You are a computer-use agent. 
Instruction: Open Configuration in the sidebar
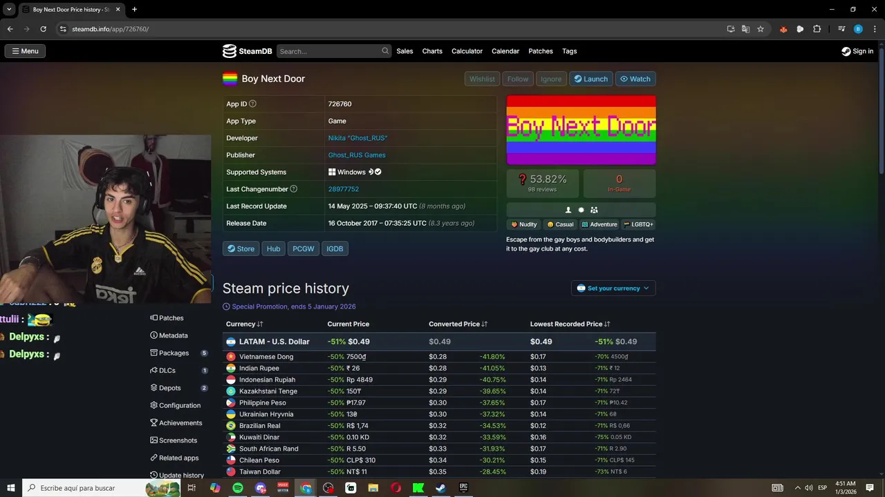point(175,405)
